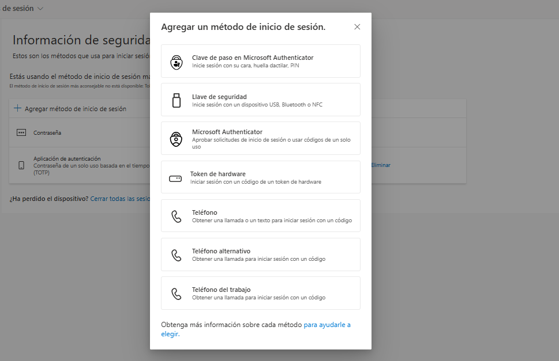This screenshot has width=559, height=361.
Task: Click the Microsoft Authenticator lock icon
Action: click(176, 139)
